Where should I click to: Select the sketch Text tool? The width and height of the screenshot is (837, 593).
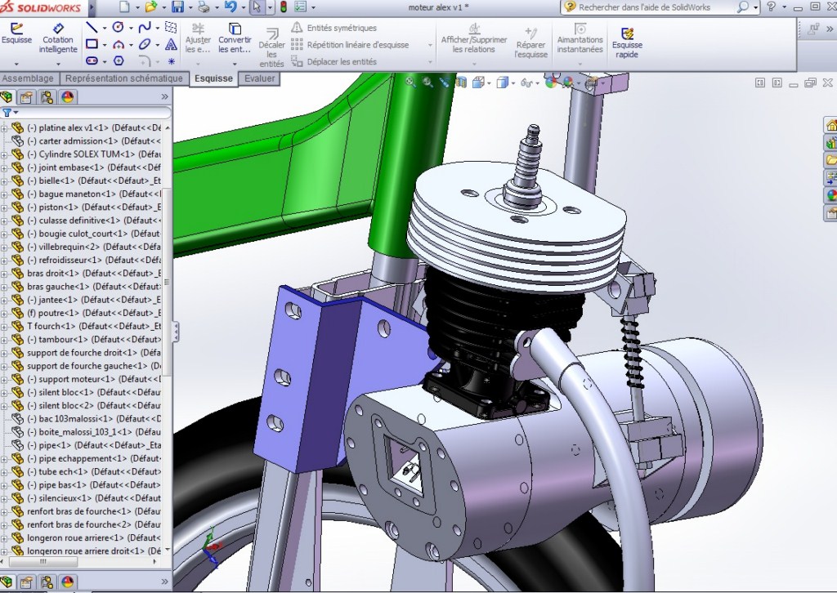[x=171, y=44]
